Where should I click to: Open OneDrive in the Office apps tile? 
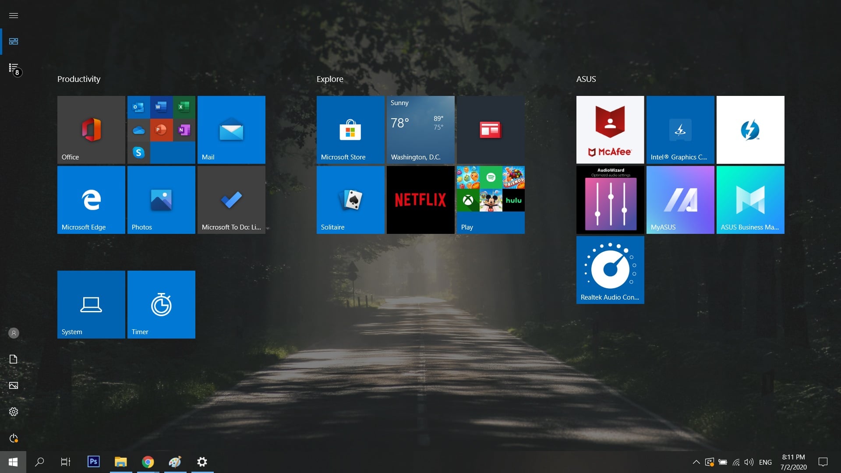(x=138, y=130)
